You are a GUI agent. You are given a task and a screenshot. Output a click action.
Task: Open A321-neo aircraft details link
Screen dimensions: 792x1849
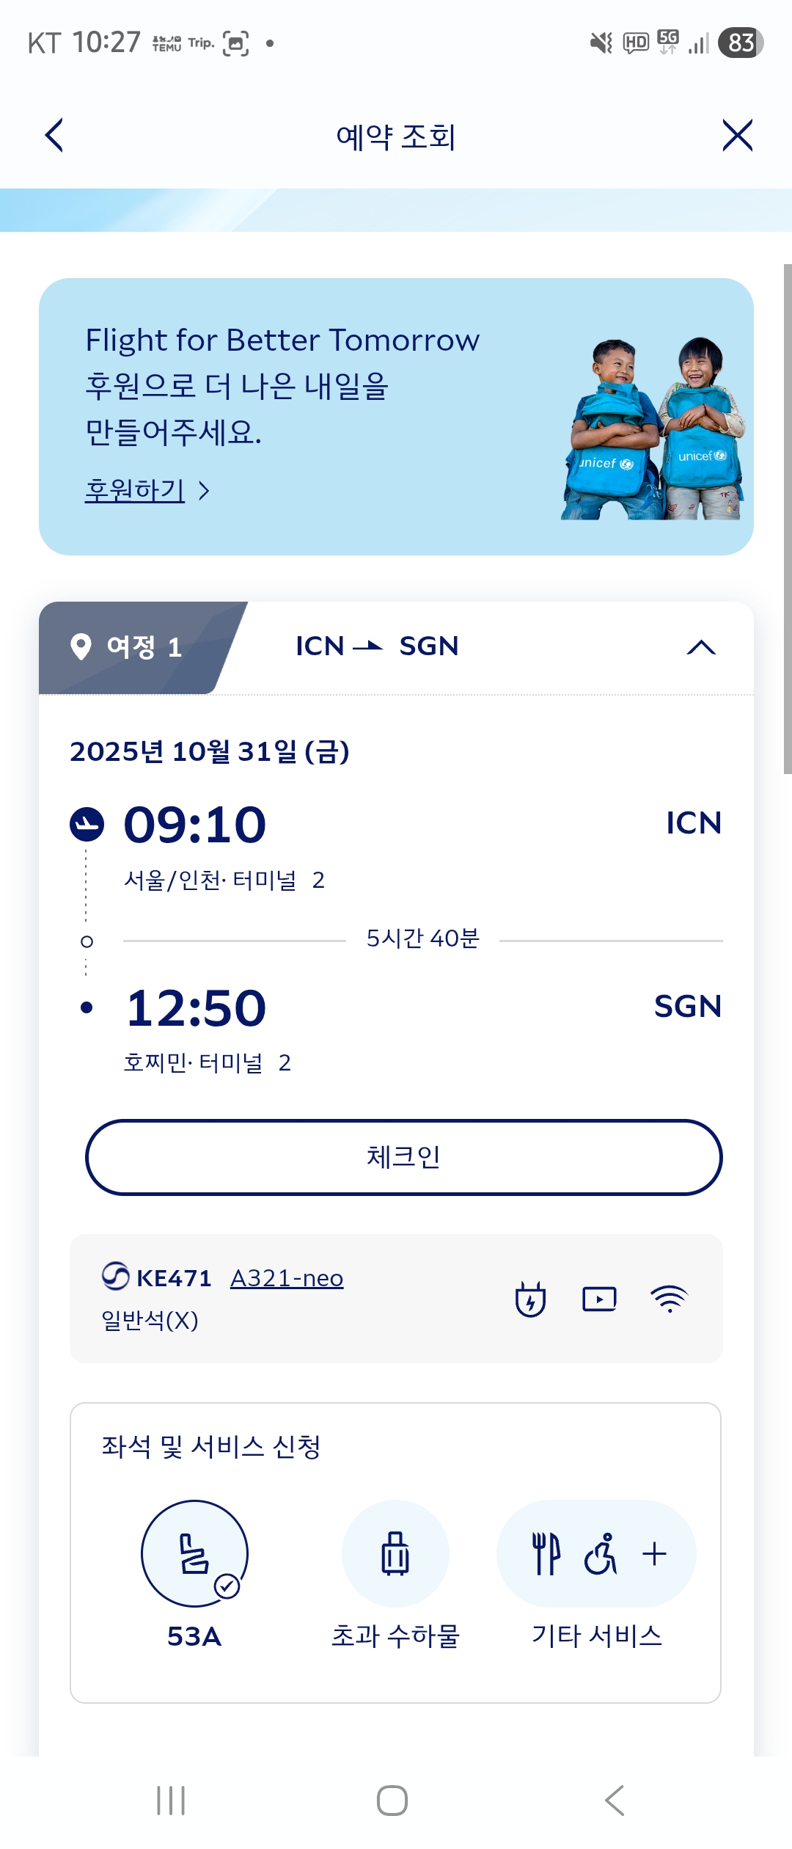click(x=287, y=1278)
